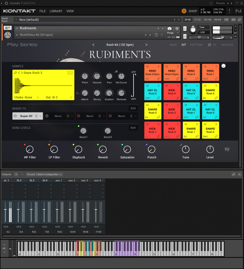Click link icon on SNARE Rosh 2 pad
Image resolution: width=244 pixels, height=269 pixels.
(216, 136)
